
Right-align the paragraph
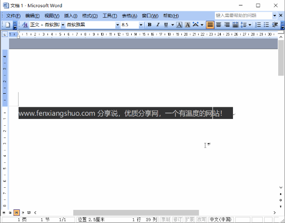point(227,25)
